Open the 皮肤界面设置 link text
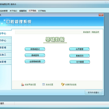The image size is (109, 109). [30, 85]
